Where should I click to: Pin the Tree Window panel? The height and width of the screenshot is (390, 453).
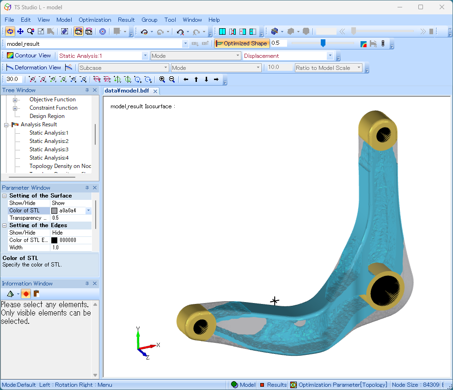[x=87, y=90]
